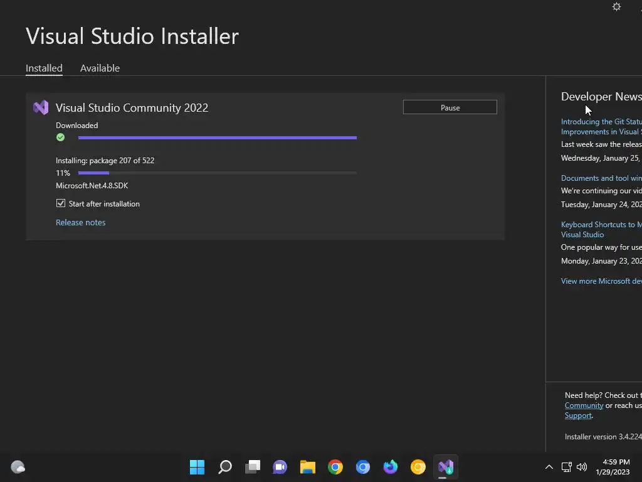Screen dimensions: 642x482
Task: Open File Explorer from the taskbar
Action: 307,467
